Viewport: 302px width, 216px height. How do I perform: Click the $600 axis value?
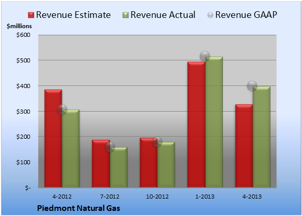click(23, 35)
